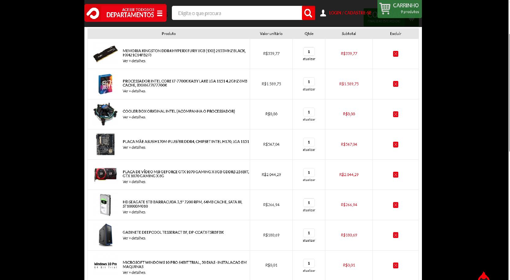The image size is (510, 280).
Task: Click the red site logo icon
Action: coord(93,13)
